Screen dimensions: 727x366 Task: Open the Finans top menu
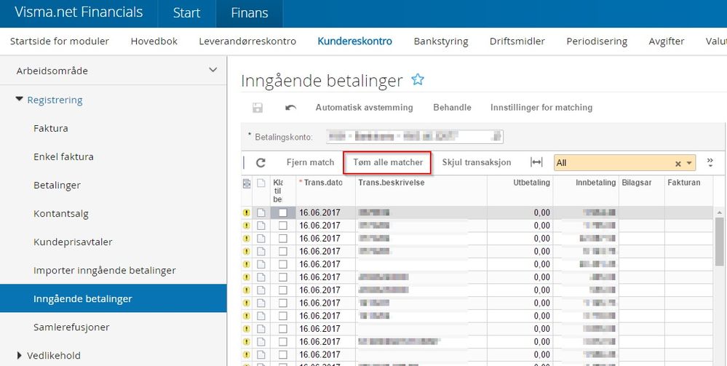point(250,13)
